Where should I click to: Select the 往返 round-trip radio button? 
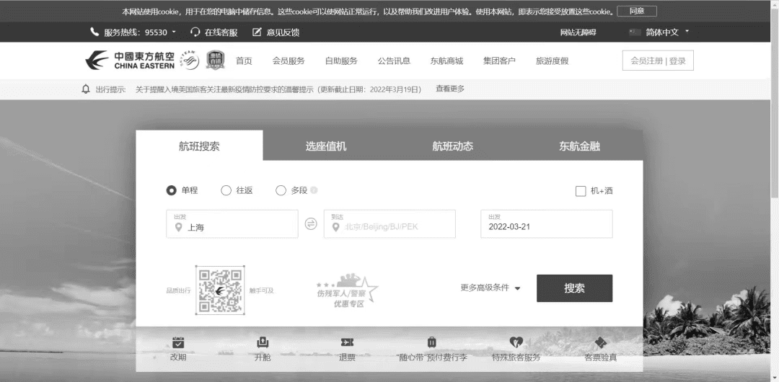point(226,191)
